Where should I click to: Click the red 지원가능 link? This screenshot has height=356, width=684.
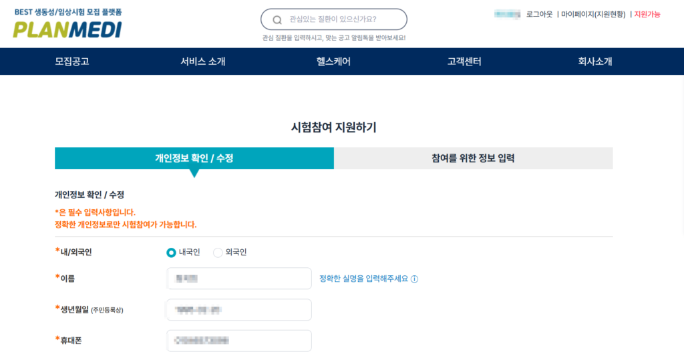(647, 15)
